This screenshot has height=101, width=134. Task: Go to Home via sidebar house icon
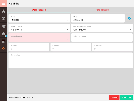click(x=4, y=11)
